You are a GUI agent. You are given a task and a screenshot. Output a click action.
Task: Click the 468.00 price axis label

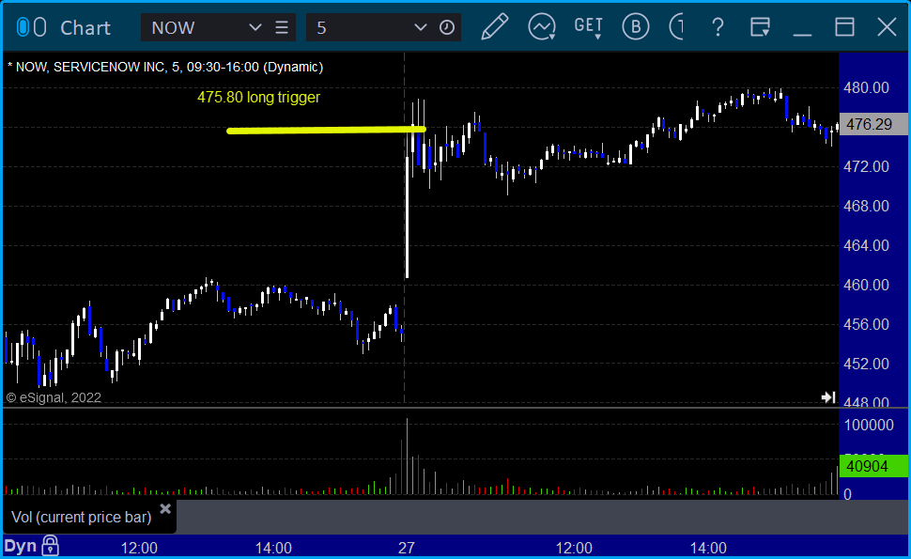(x=866, y=206)
